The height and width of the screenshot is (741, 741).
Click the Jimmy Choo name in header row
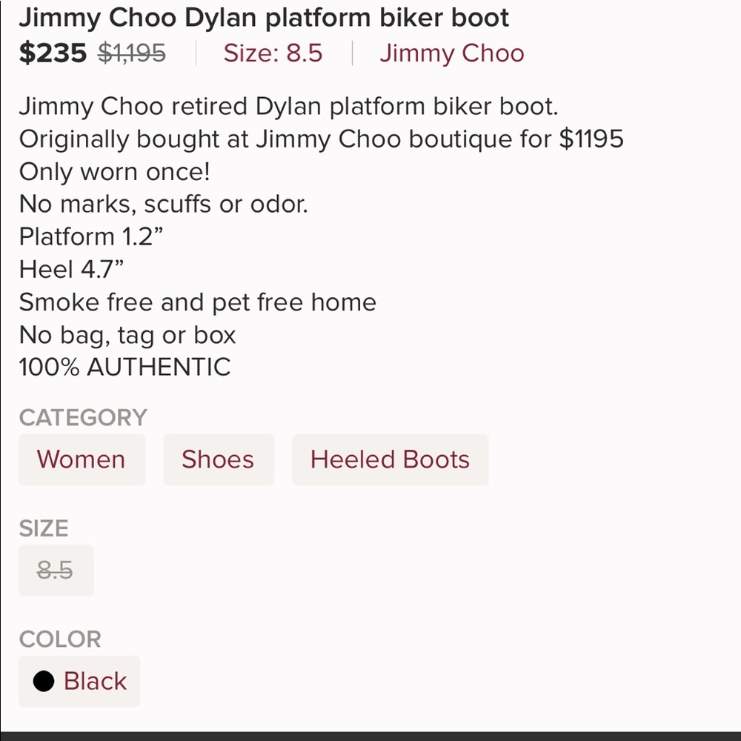click(x=451, y=53)
